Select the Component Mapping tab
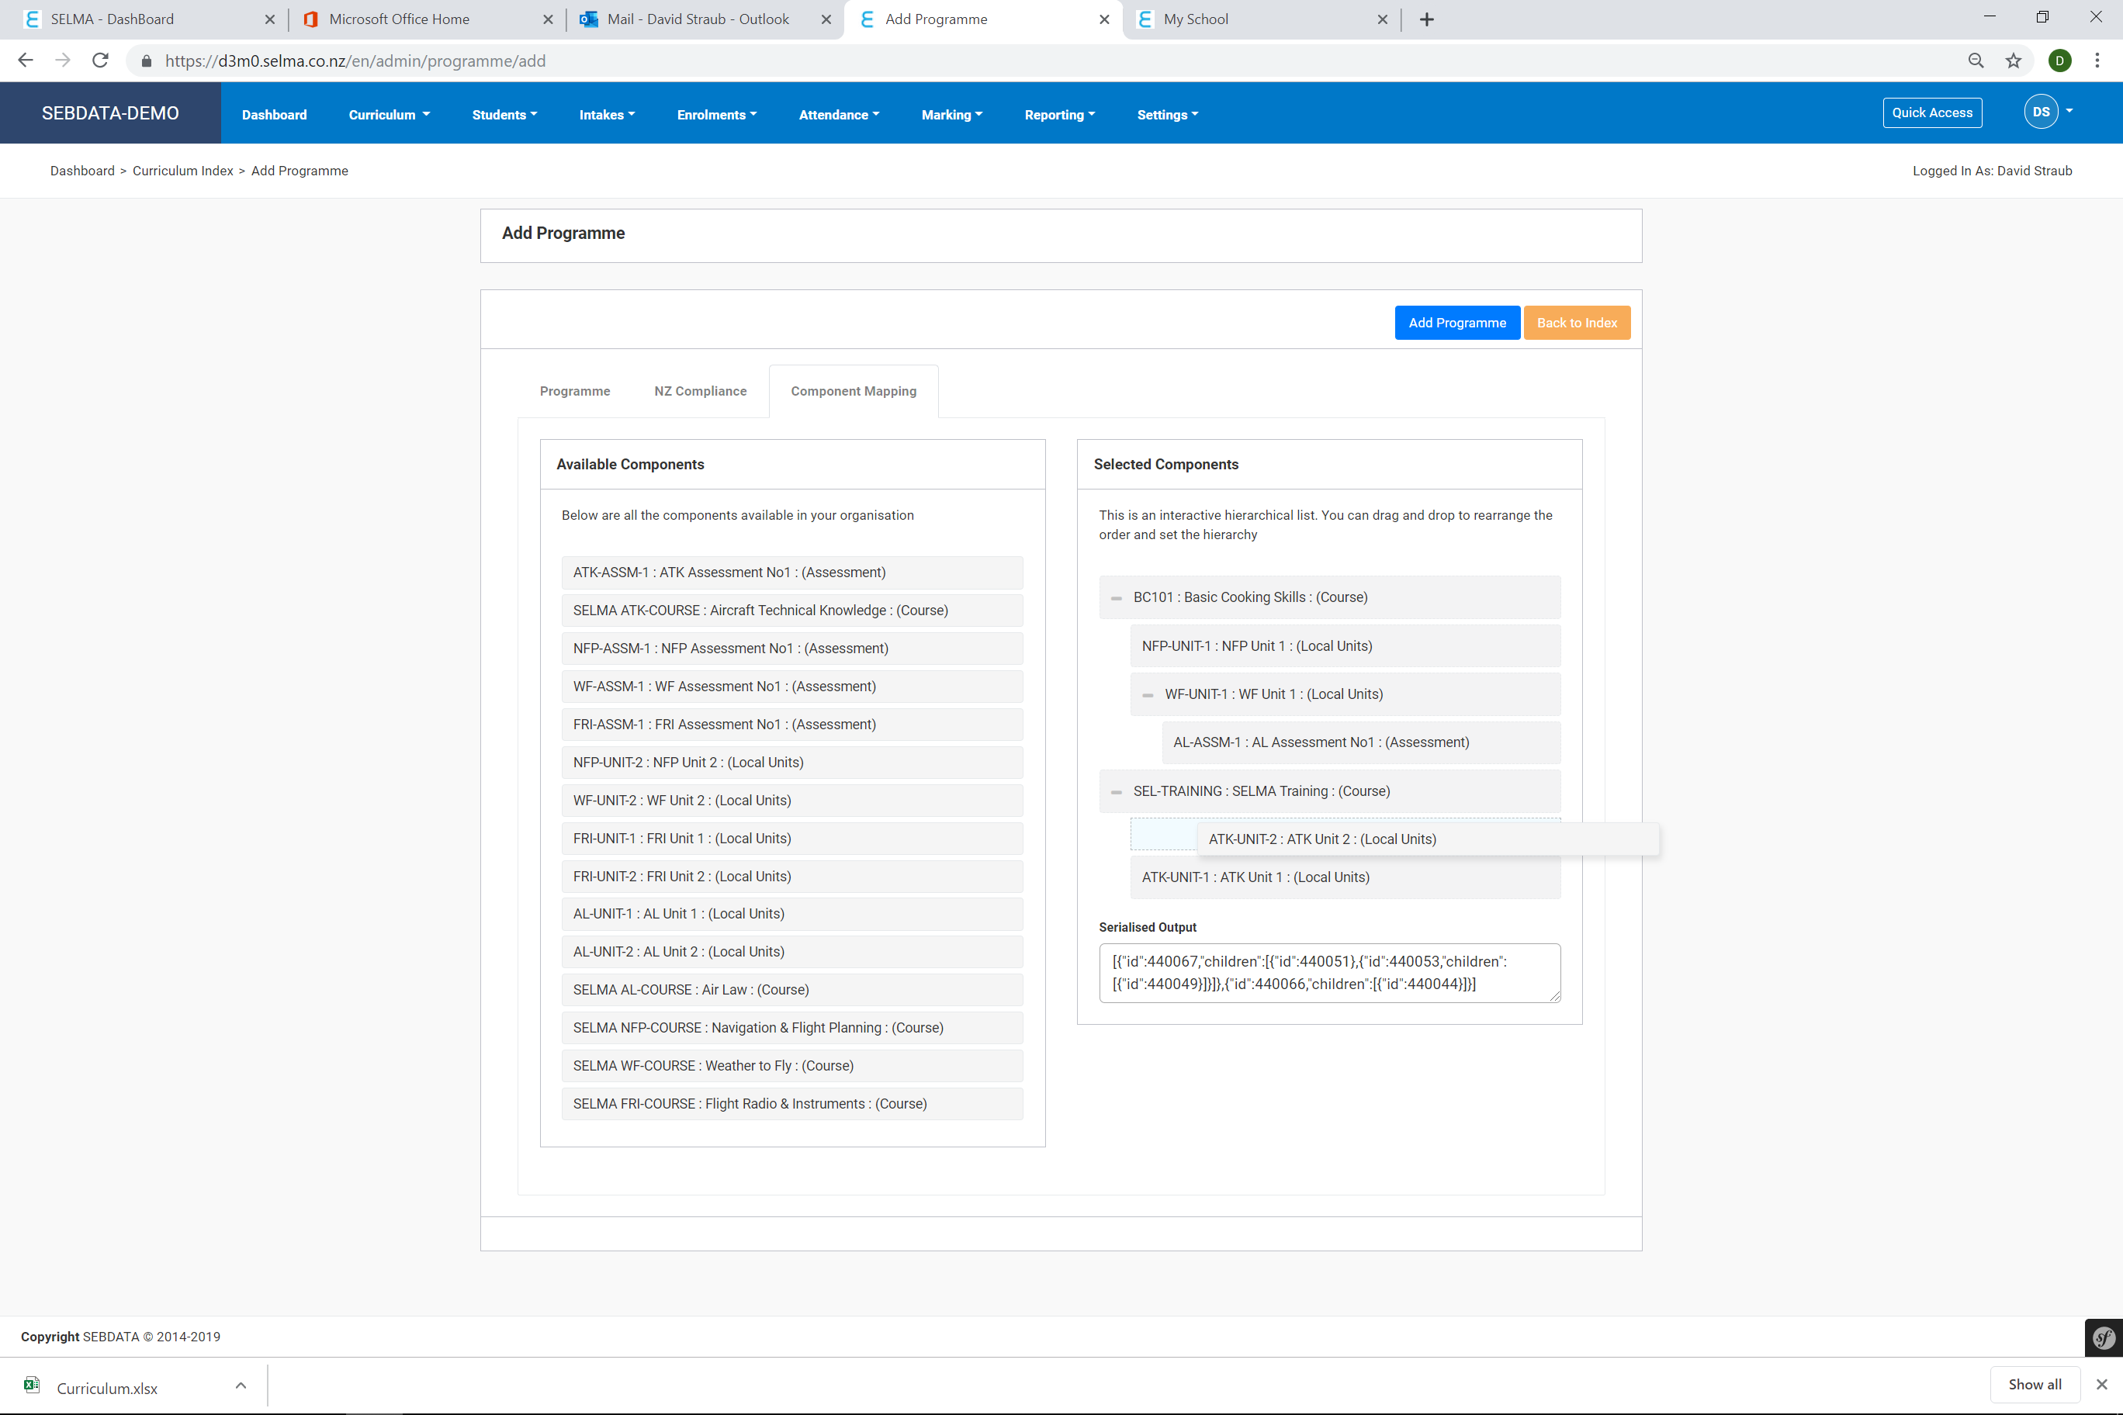 [854, 391]
